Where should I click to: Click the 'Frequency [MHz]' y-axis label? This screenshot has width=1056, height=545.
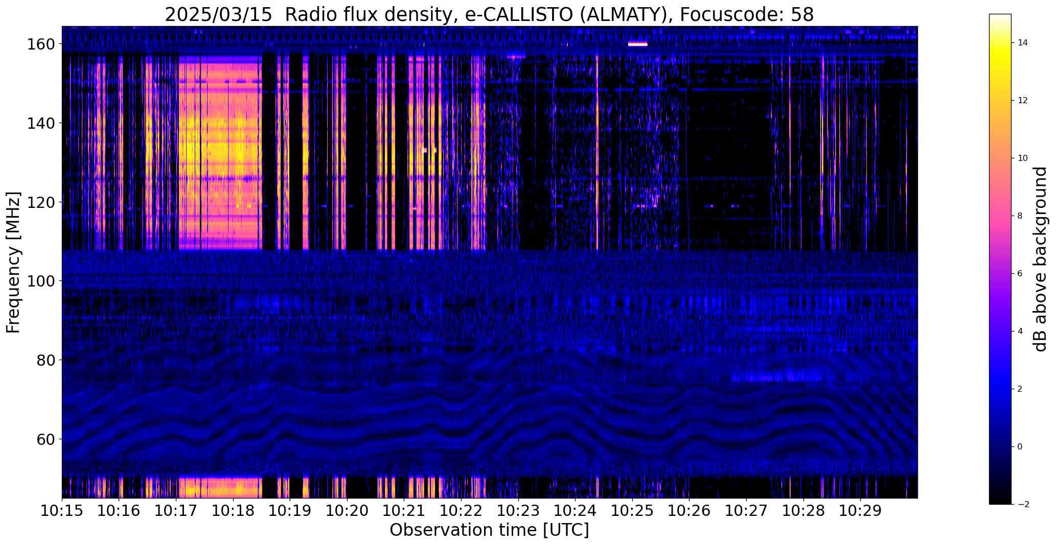(13, 262)
